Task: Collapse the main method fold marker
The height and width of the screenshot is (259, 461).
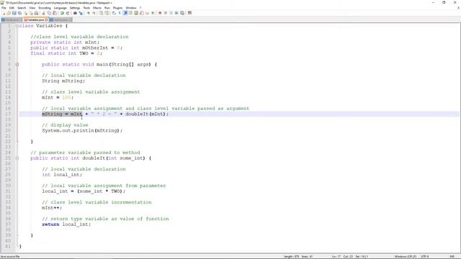Action: (x=17, y=64)
